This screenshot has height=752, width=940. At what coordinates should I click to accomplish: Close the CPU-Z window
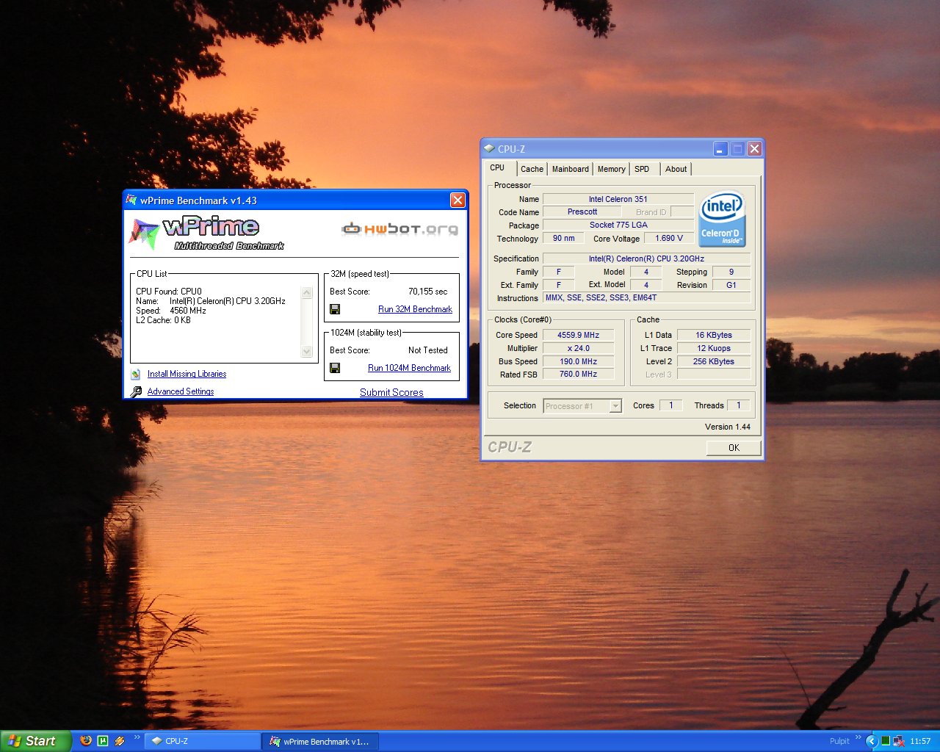754,149
